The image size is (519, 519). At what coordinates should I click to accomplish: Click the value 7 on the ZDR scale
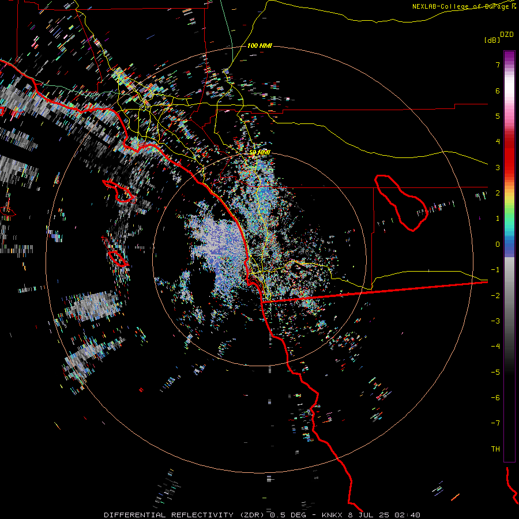coord(498,65)
